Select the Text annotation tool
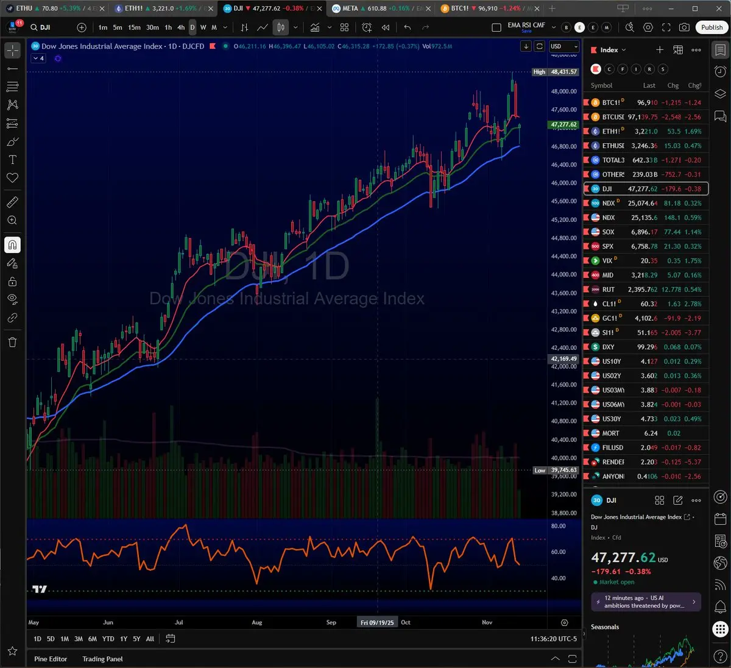The image size is (731, 668). tap(12, 160)
